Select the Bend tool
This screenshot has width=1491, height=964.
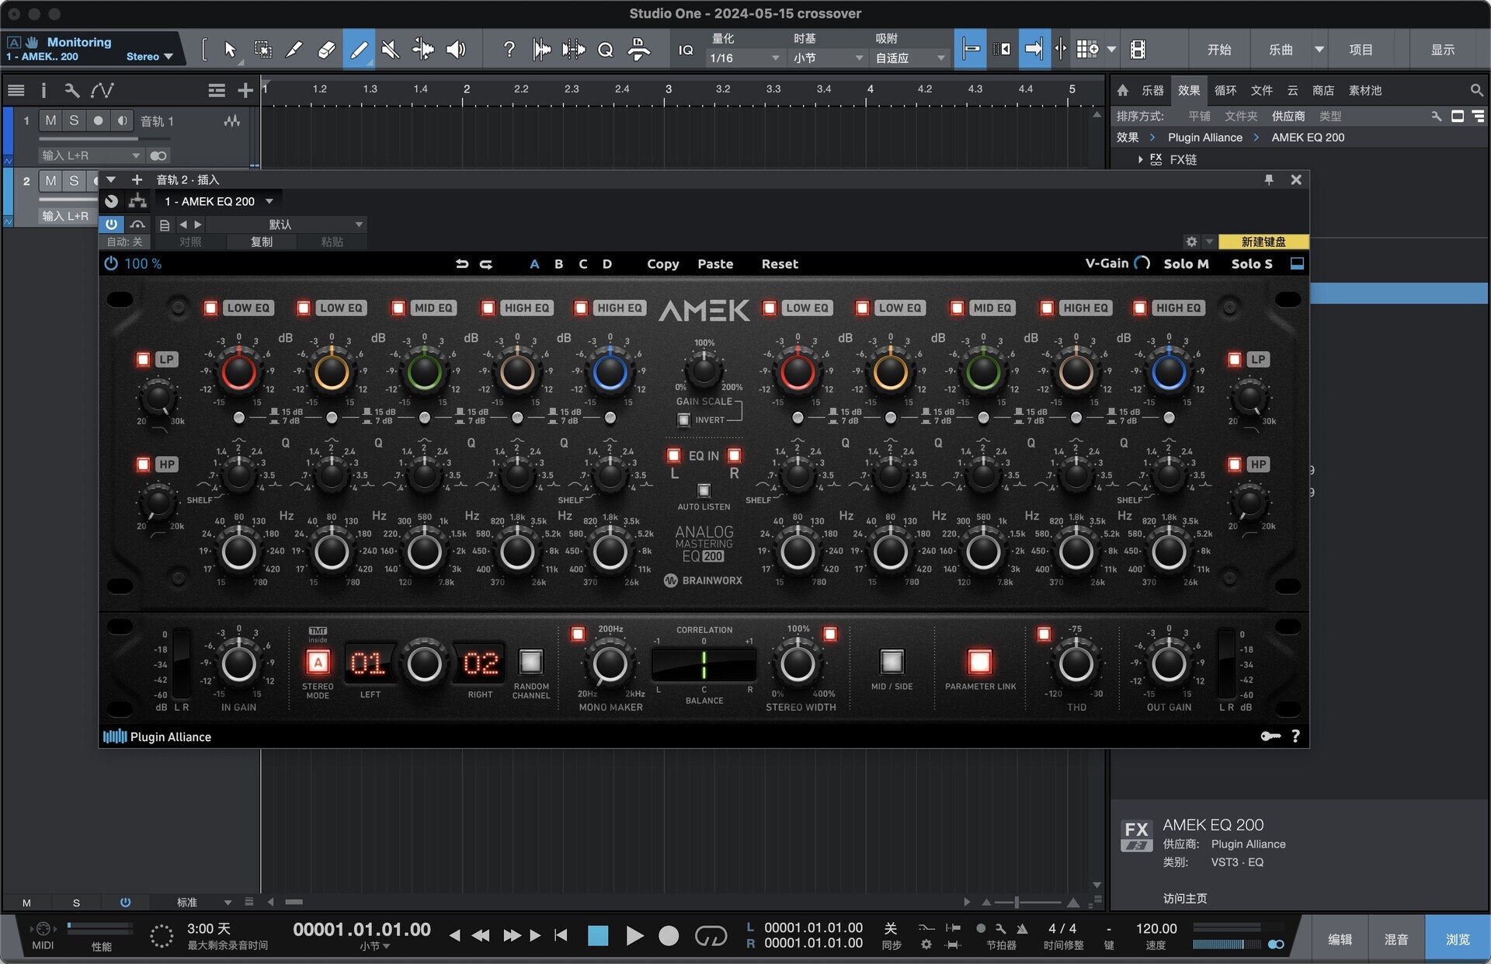tap(423, 50)
